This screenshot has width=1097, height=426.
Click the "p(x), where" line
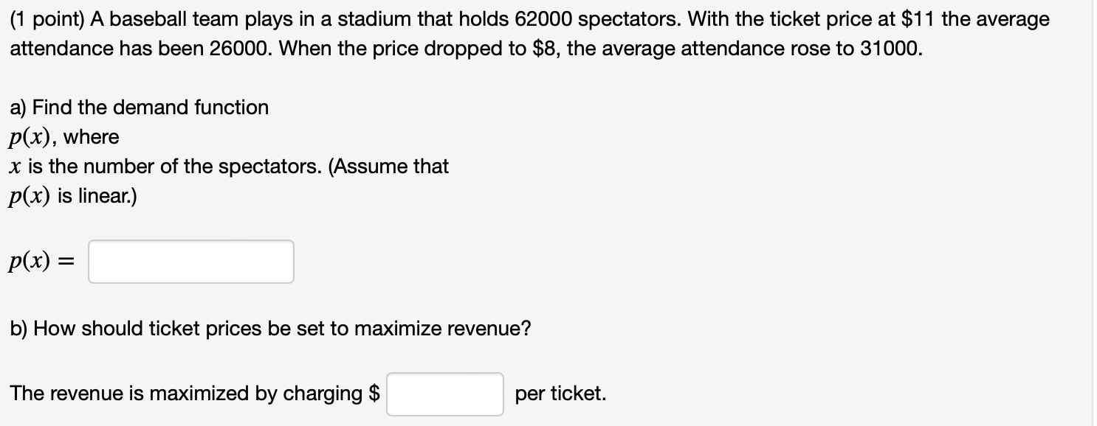(x=64, y=138)
